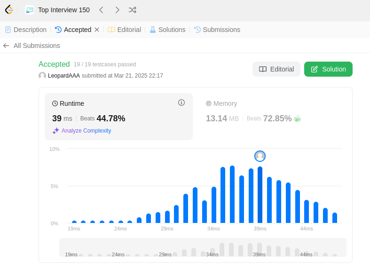
Task: Pick a random problem with shuffle icon
Action: click(x=133, y=10)
